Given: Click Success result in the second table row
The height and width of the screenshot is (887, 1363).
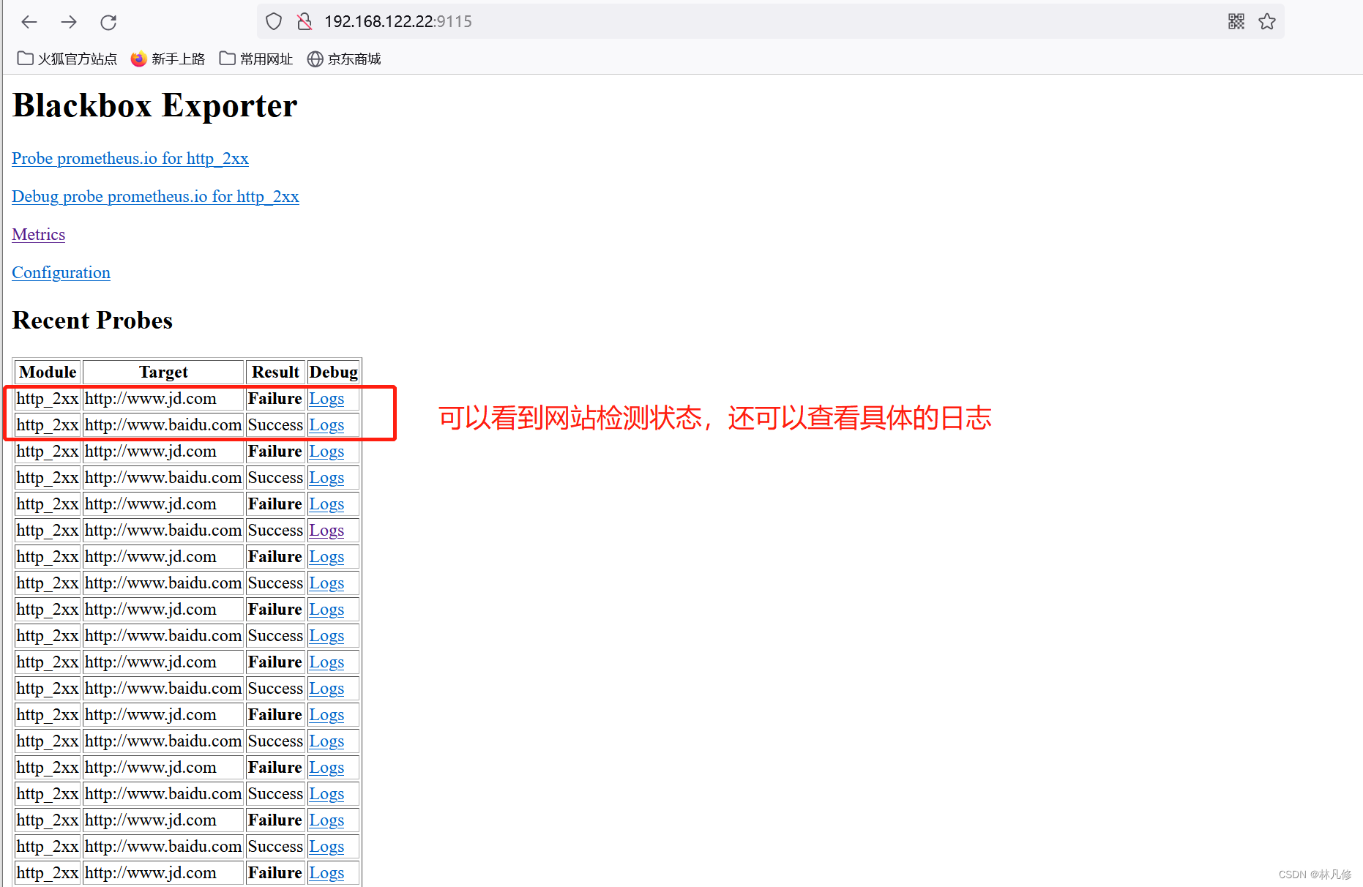Looking at the screenshot, I should [275, 425].
